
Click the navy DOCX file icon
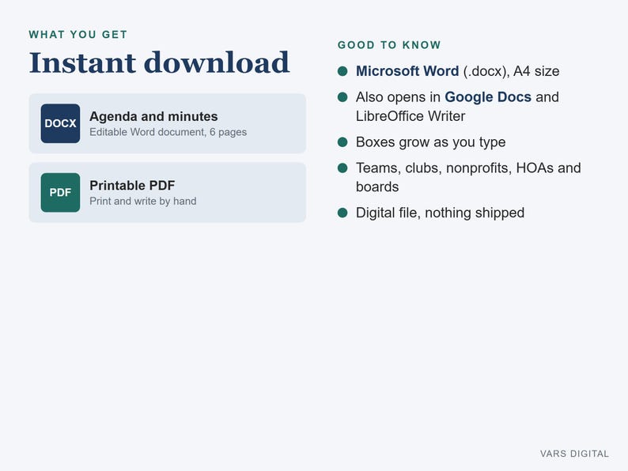pyautogui.click(x=60, y=123)
